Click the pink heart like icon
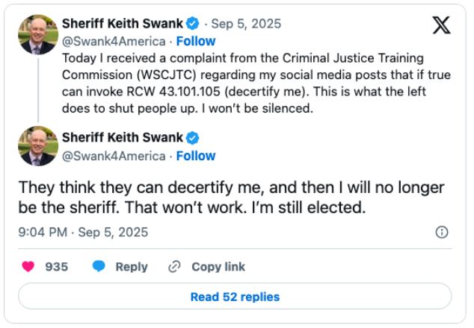 [28, 267]
